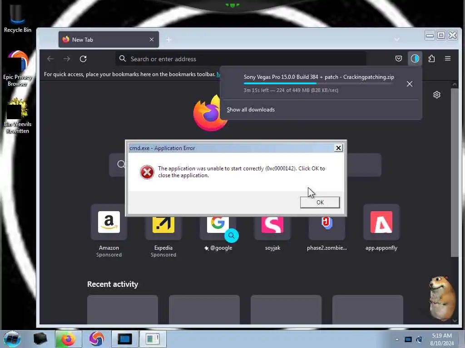Open the phase2.zombie shortcut tile
The height and width of the screenshot is (348, 465).
tap(327, 228)
